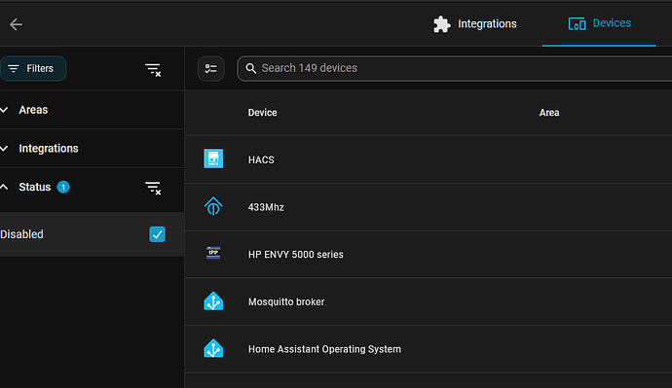Viewport: 672px width, 388px height.
Task: Click the 433Mhz antenna icon
Action: (x=213, y=206)
